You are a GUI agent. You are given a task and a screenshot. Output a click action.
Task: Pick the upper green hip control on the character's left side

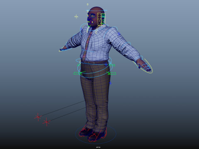(x=112, y=65)
